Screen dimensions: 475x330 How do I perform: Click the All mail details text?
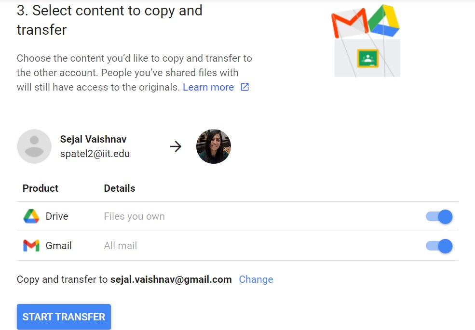click(x=120, y=246)
